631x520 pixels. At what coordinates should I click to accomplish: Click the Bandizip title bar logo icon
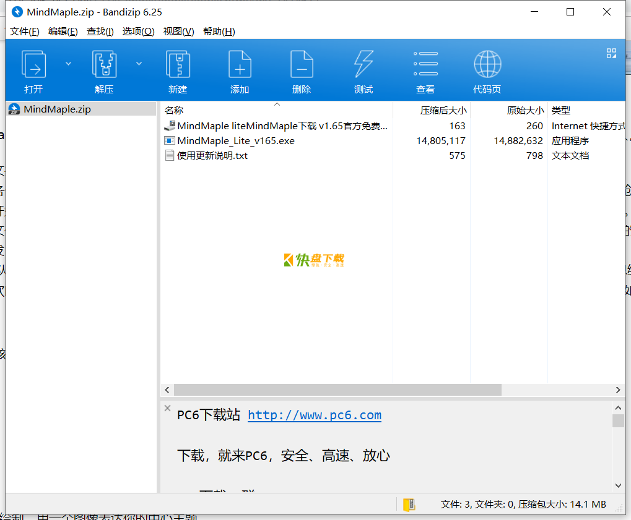click(x=17, y=12)
